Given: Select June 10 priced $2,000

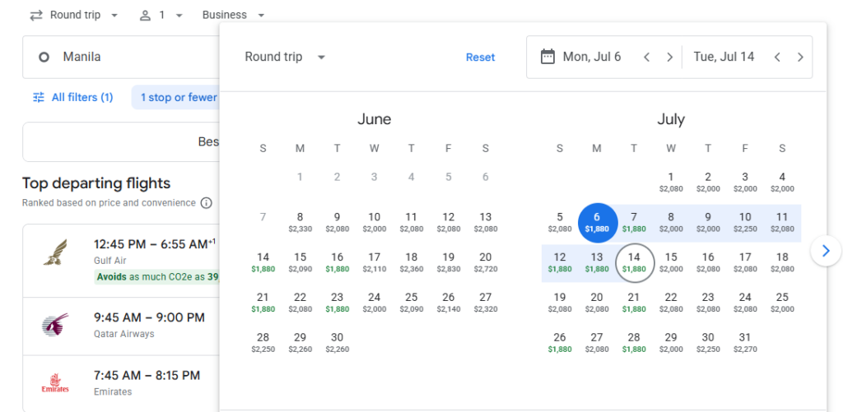Looking at the screenshot, I should point(375,222).
